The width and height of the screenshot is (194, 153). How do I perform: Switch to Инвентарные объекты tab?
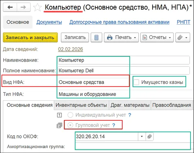[x=81, y=105]
